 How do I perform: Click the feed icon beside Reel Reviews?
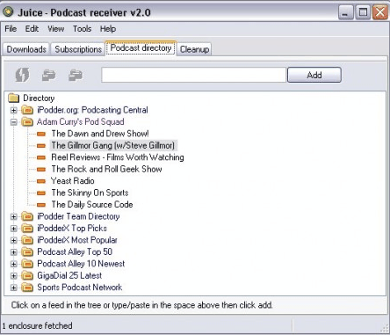tap(41, 157)
